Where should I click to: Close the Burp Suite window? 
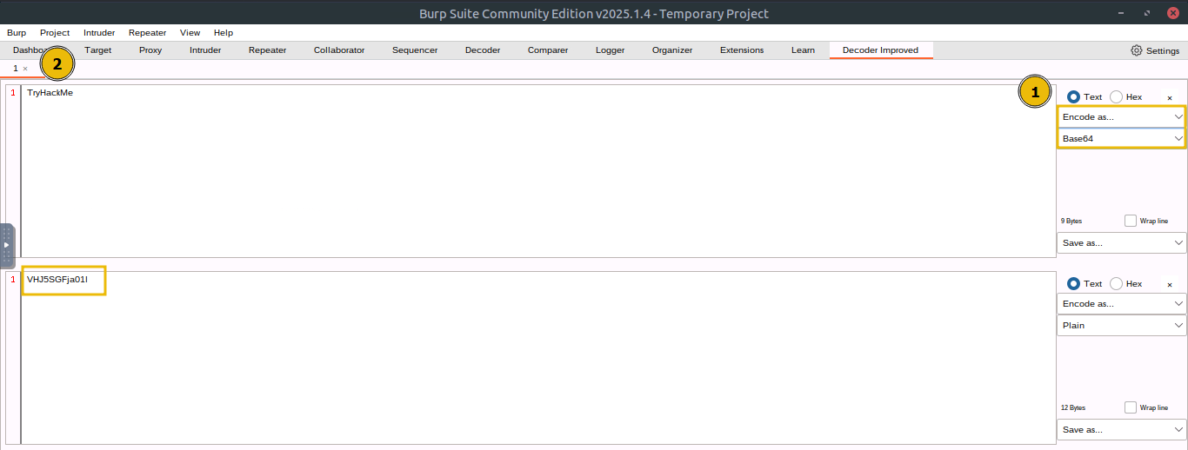coord(1173,13)
